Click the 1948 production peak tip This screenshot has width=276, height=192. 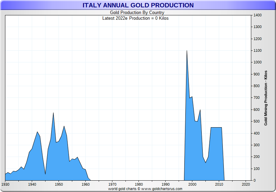[x=53, y=113]
